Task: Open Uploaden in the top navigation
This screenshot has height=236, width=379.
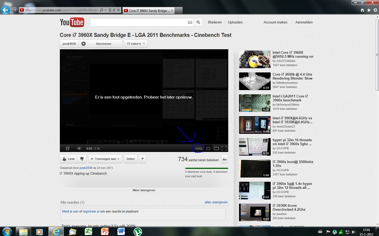Action: [x=235, y=22]
